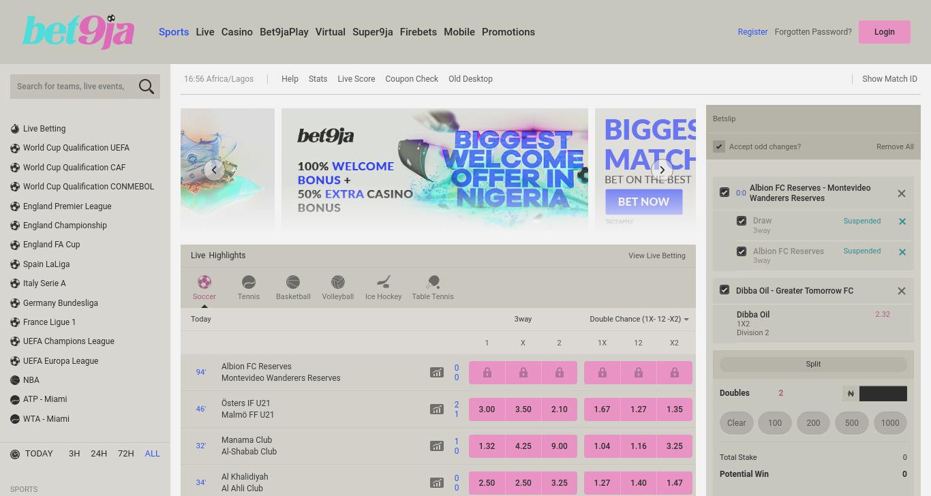Open Live Score link
931x496 pixels.
coord(356,79)
